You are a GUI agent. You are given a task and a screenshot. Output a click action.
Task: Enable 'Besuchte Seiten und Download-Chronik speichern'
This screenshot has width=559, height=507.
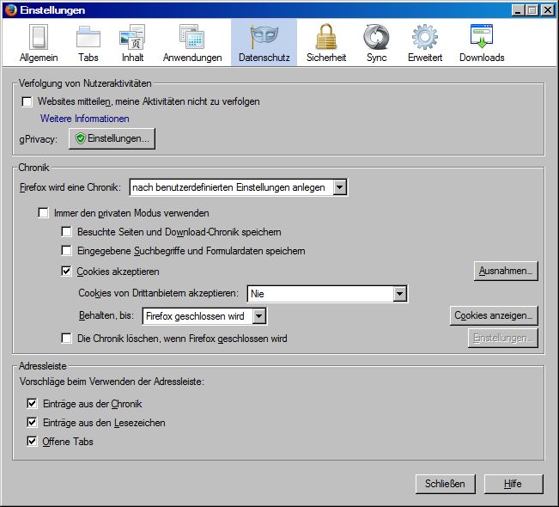66,232
